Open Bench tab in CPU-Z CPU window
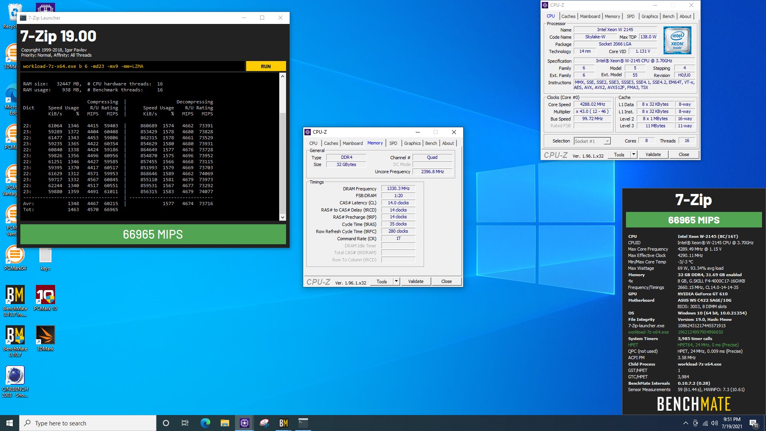Screen dimensions: 766x431 coord(668,16)
